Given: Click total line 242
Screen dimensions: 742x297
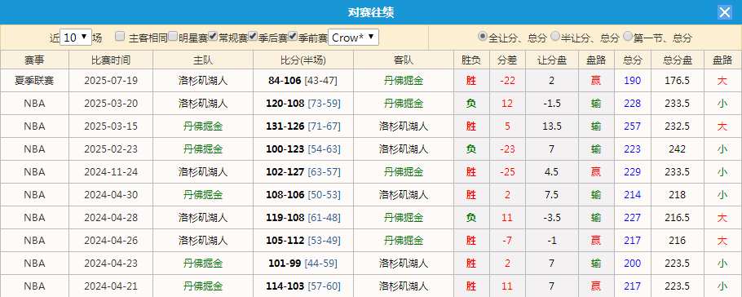Looking at the screenshot, I should [x=677, y=149].
